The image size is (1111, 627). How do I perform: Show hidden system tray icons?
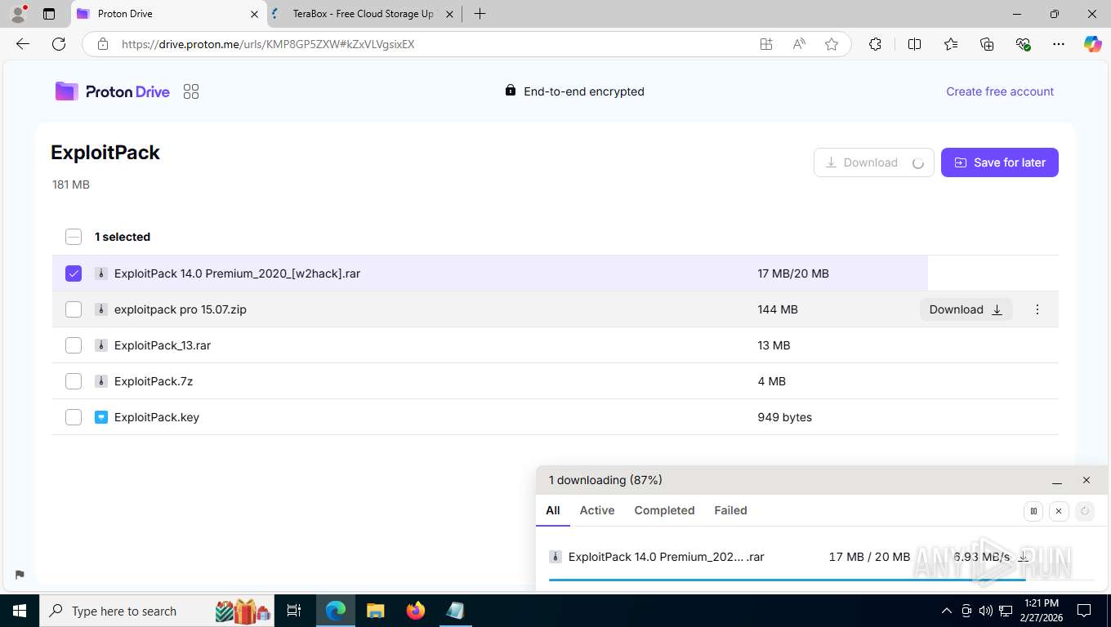click(x=947, y=611)
